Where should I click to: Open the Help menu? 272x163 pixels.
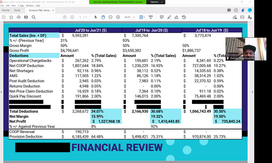(x=38, y=5)
